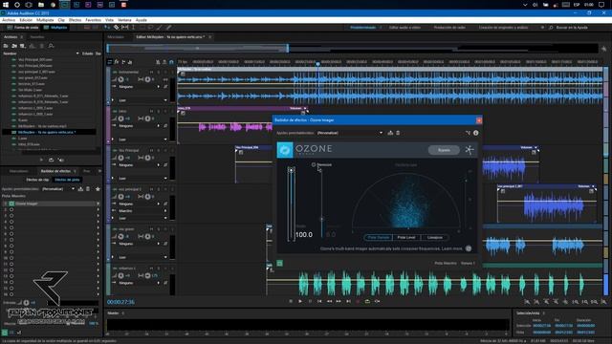
Task: Click the sends view button in multitrack
Action: (123, 62)
